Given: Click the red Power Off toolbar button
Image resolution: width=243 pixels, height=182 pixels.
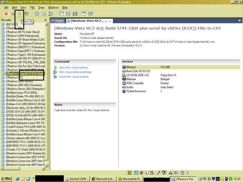Looking at the screenshot, I should click(6, 14).
